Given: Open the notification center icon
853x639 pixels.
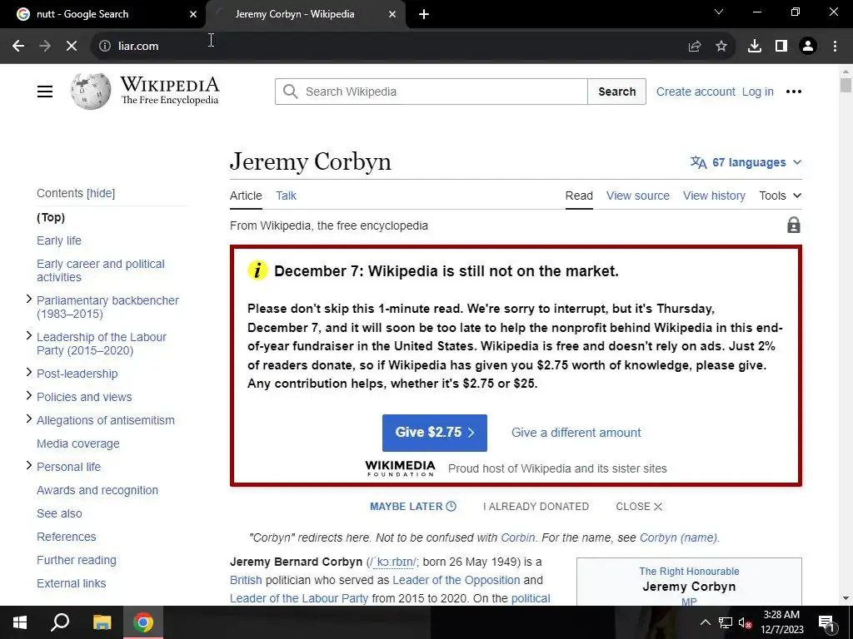Looking at the screenshot, I should [x=826, y=622].
